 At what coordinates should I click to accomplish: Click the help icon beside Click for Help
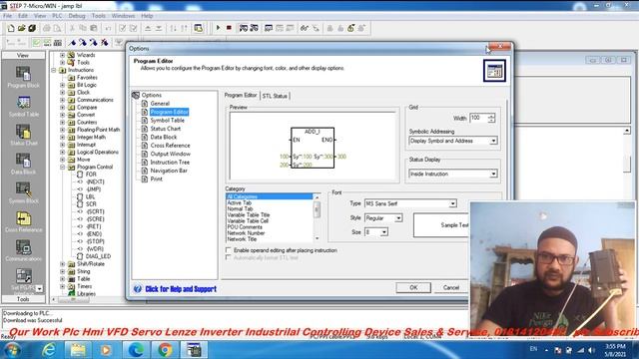tap(138, 289)
